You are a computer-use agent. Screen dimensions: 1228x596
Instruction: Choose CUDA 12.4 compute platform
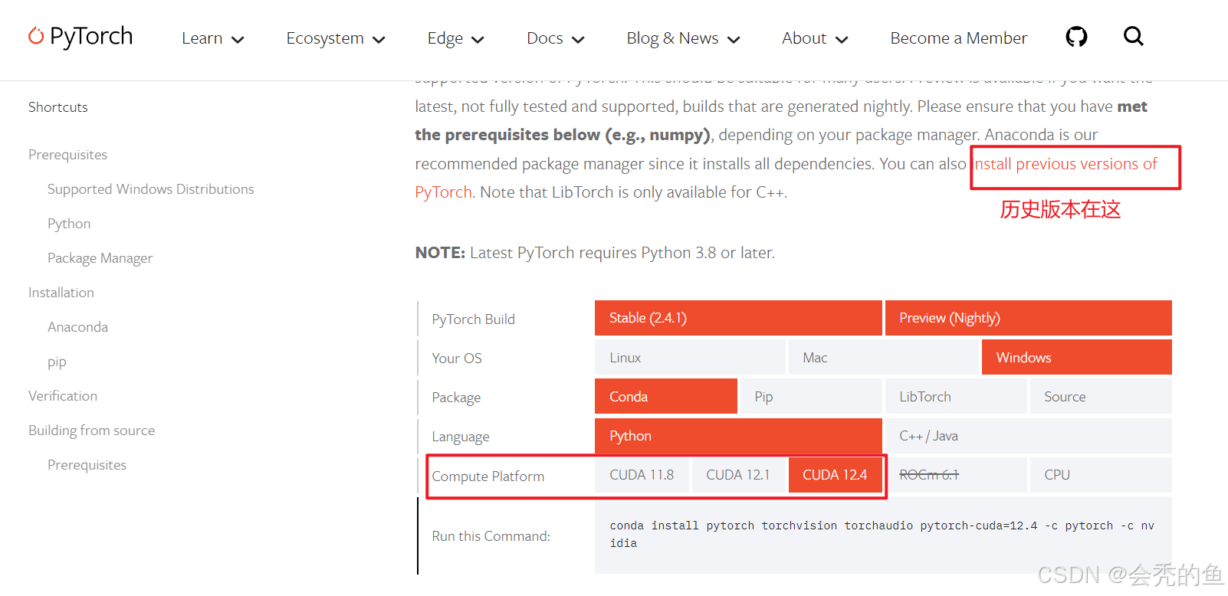click(x=836, y=475)
